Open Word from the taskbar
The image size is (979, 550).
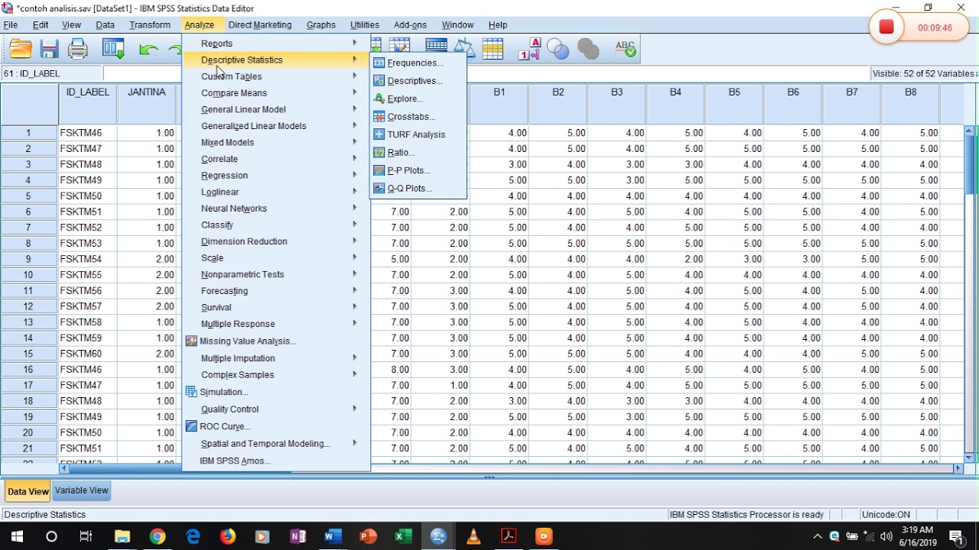coord(333,536)
